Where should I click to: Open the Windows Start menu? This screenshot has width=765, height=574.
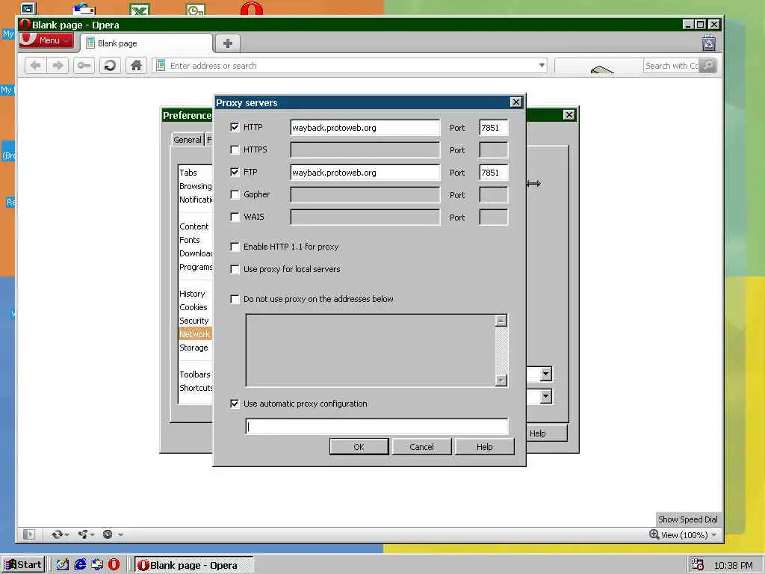coord(23,565)
